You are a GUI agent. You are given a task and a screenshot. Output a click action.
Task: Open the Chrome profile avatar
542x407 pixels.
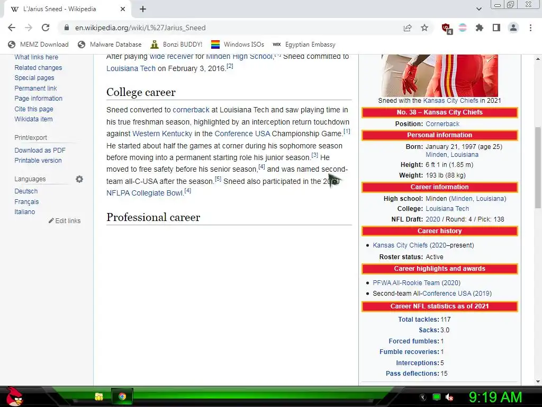point(513,28)
